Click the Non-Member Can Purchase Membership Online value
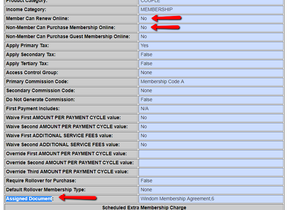The image size is (288, 210). (144, 27)
